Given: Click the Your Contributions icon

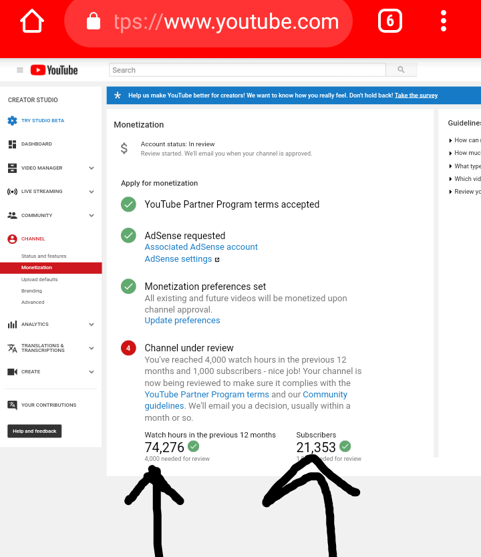Looking at the screenshot, I should click(12, 405).
